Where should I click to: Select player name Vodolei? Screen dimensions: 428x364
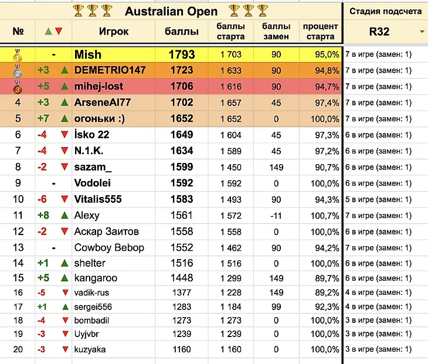93,183
